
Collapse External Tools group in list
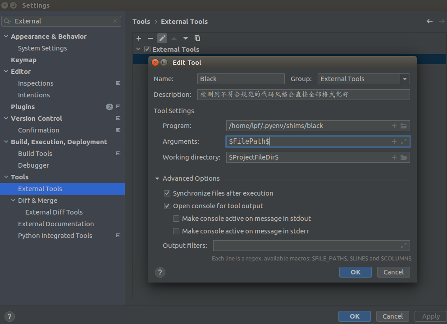coord(138,49)
